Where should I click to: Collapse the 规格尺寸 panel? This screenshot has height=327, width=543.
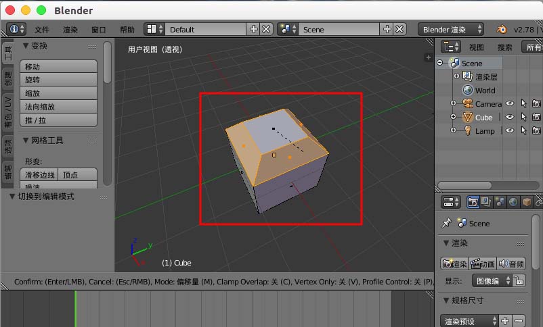(446, 300)
